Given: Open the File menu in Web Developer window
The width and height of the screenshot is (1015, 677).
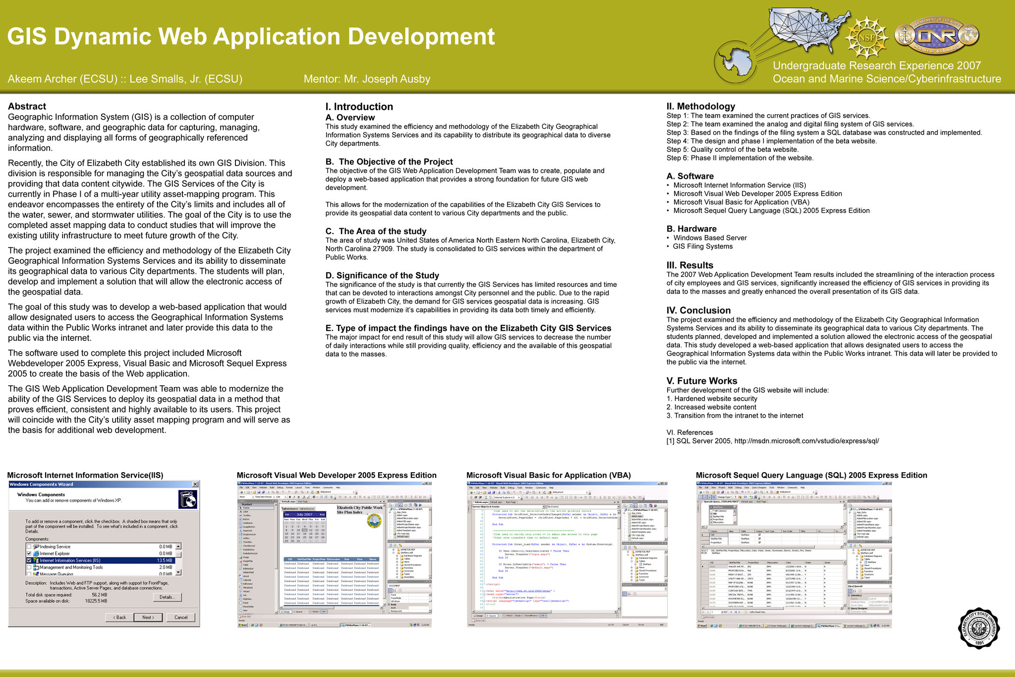Looking at the screenshot, I should (x=241, y=488).
